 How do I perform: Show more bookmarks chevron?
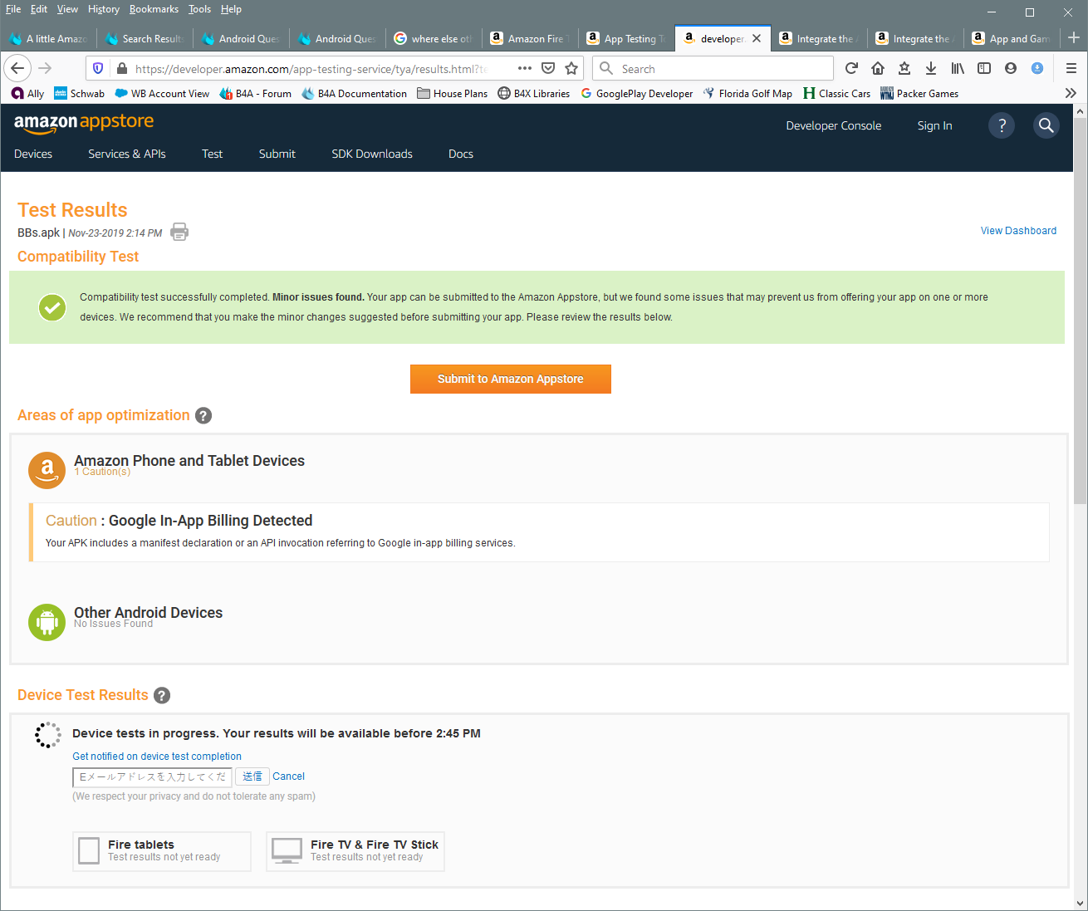click(1071, 93)
